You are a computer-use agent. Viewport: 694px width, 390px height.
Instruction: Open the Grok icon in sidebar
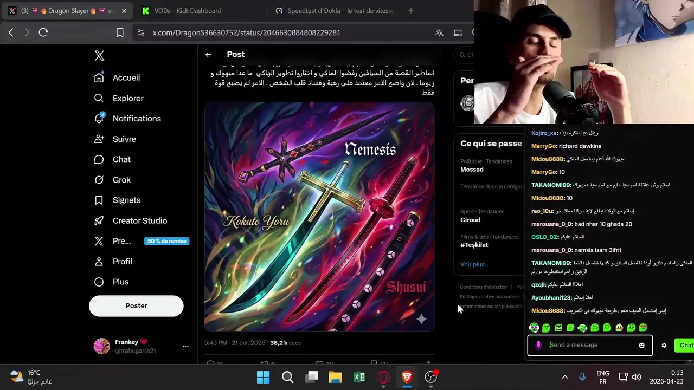coord(99,180)
